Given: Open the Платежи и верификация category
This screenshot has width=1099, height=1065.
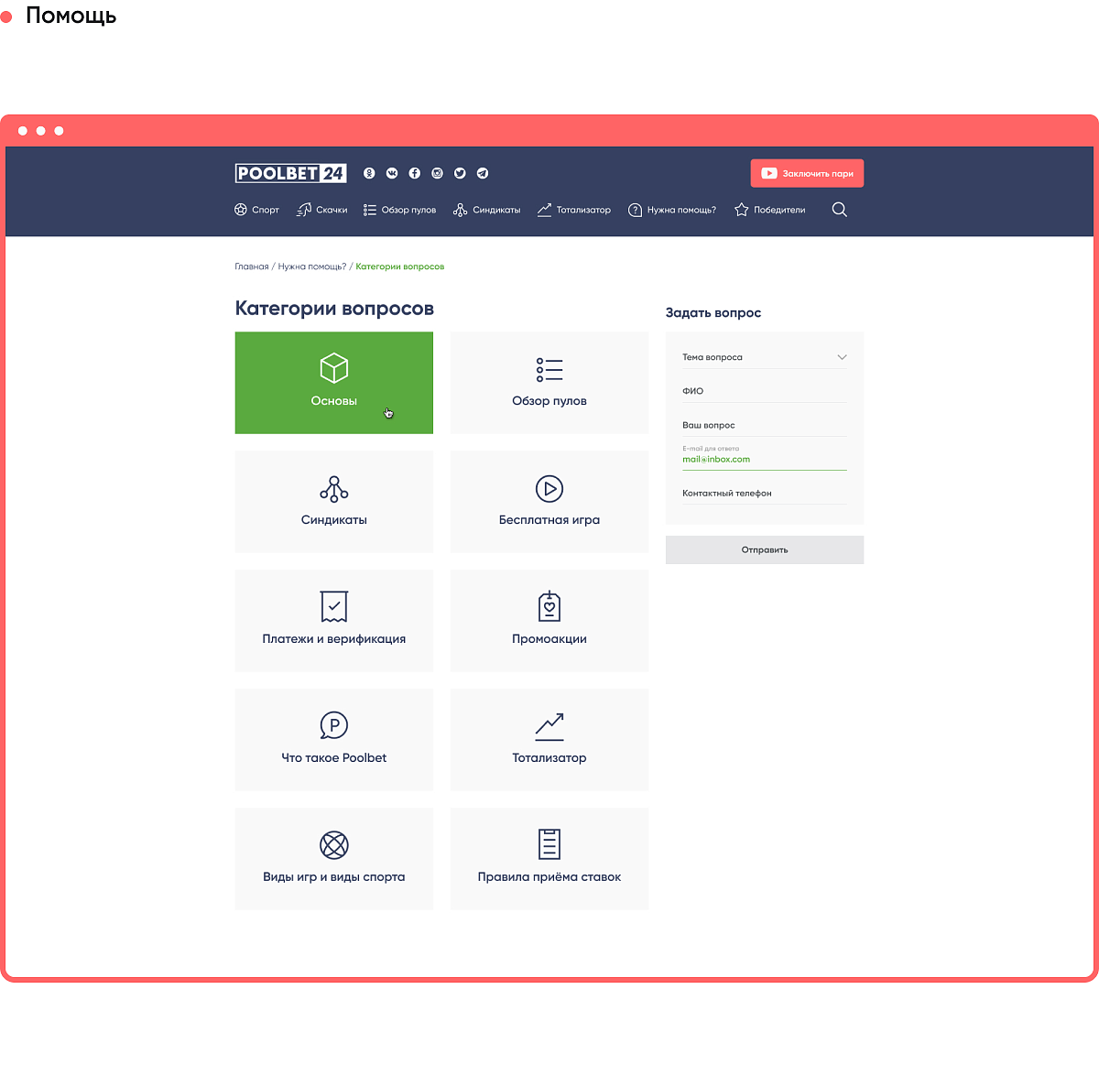Looking at the screenshot, I should click(334, 621).
